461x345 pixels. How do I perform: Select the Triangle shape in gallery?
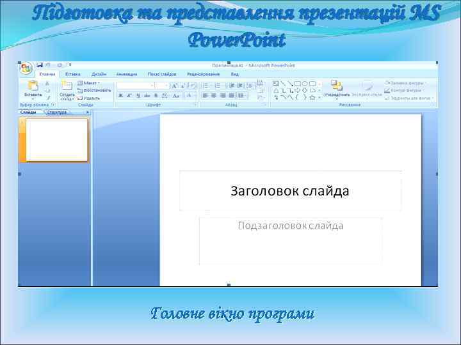[276, 91]
